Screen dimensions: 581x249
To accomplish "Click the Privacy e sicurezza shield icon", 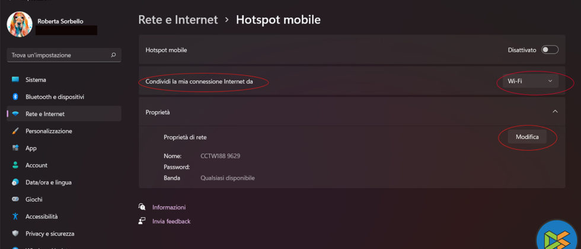I will 15,234.
